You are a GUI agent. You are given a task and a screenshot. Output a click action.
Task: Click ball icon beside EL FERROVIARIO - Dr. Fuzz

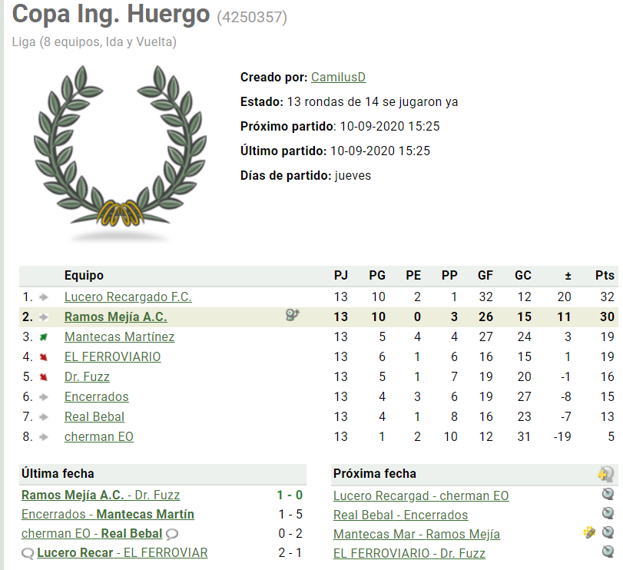click(x=608, y=552)
